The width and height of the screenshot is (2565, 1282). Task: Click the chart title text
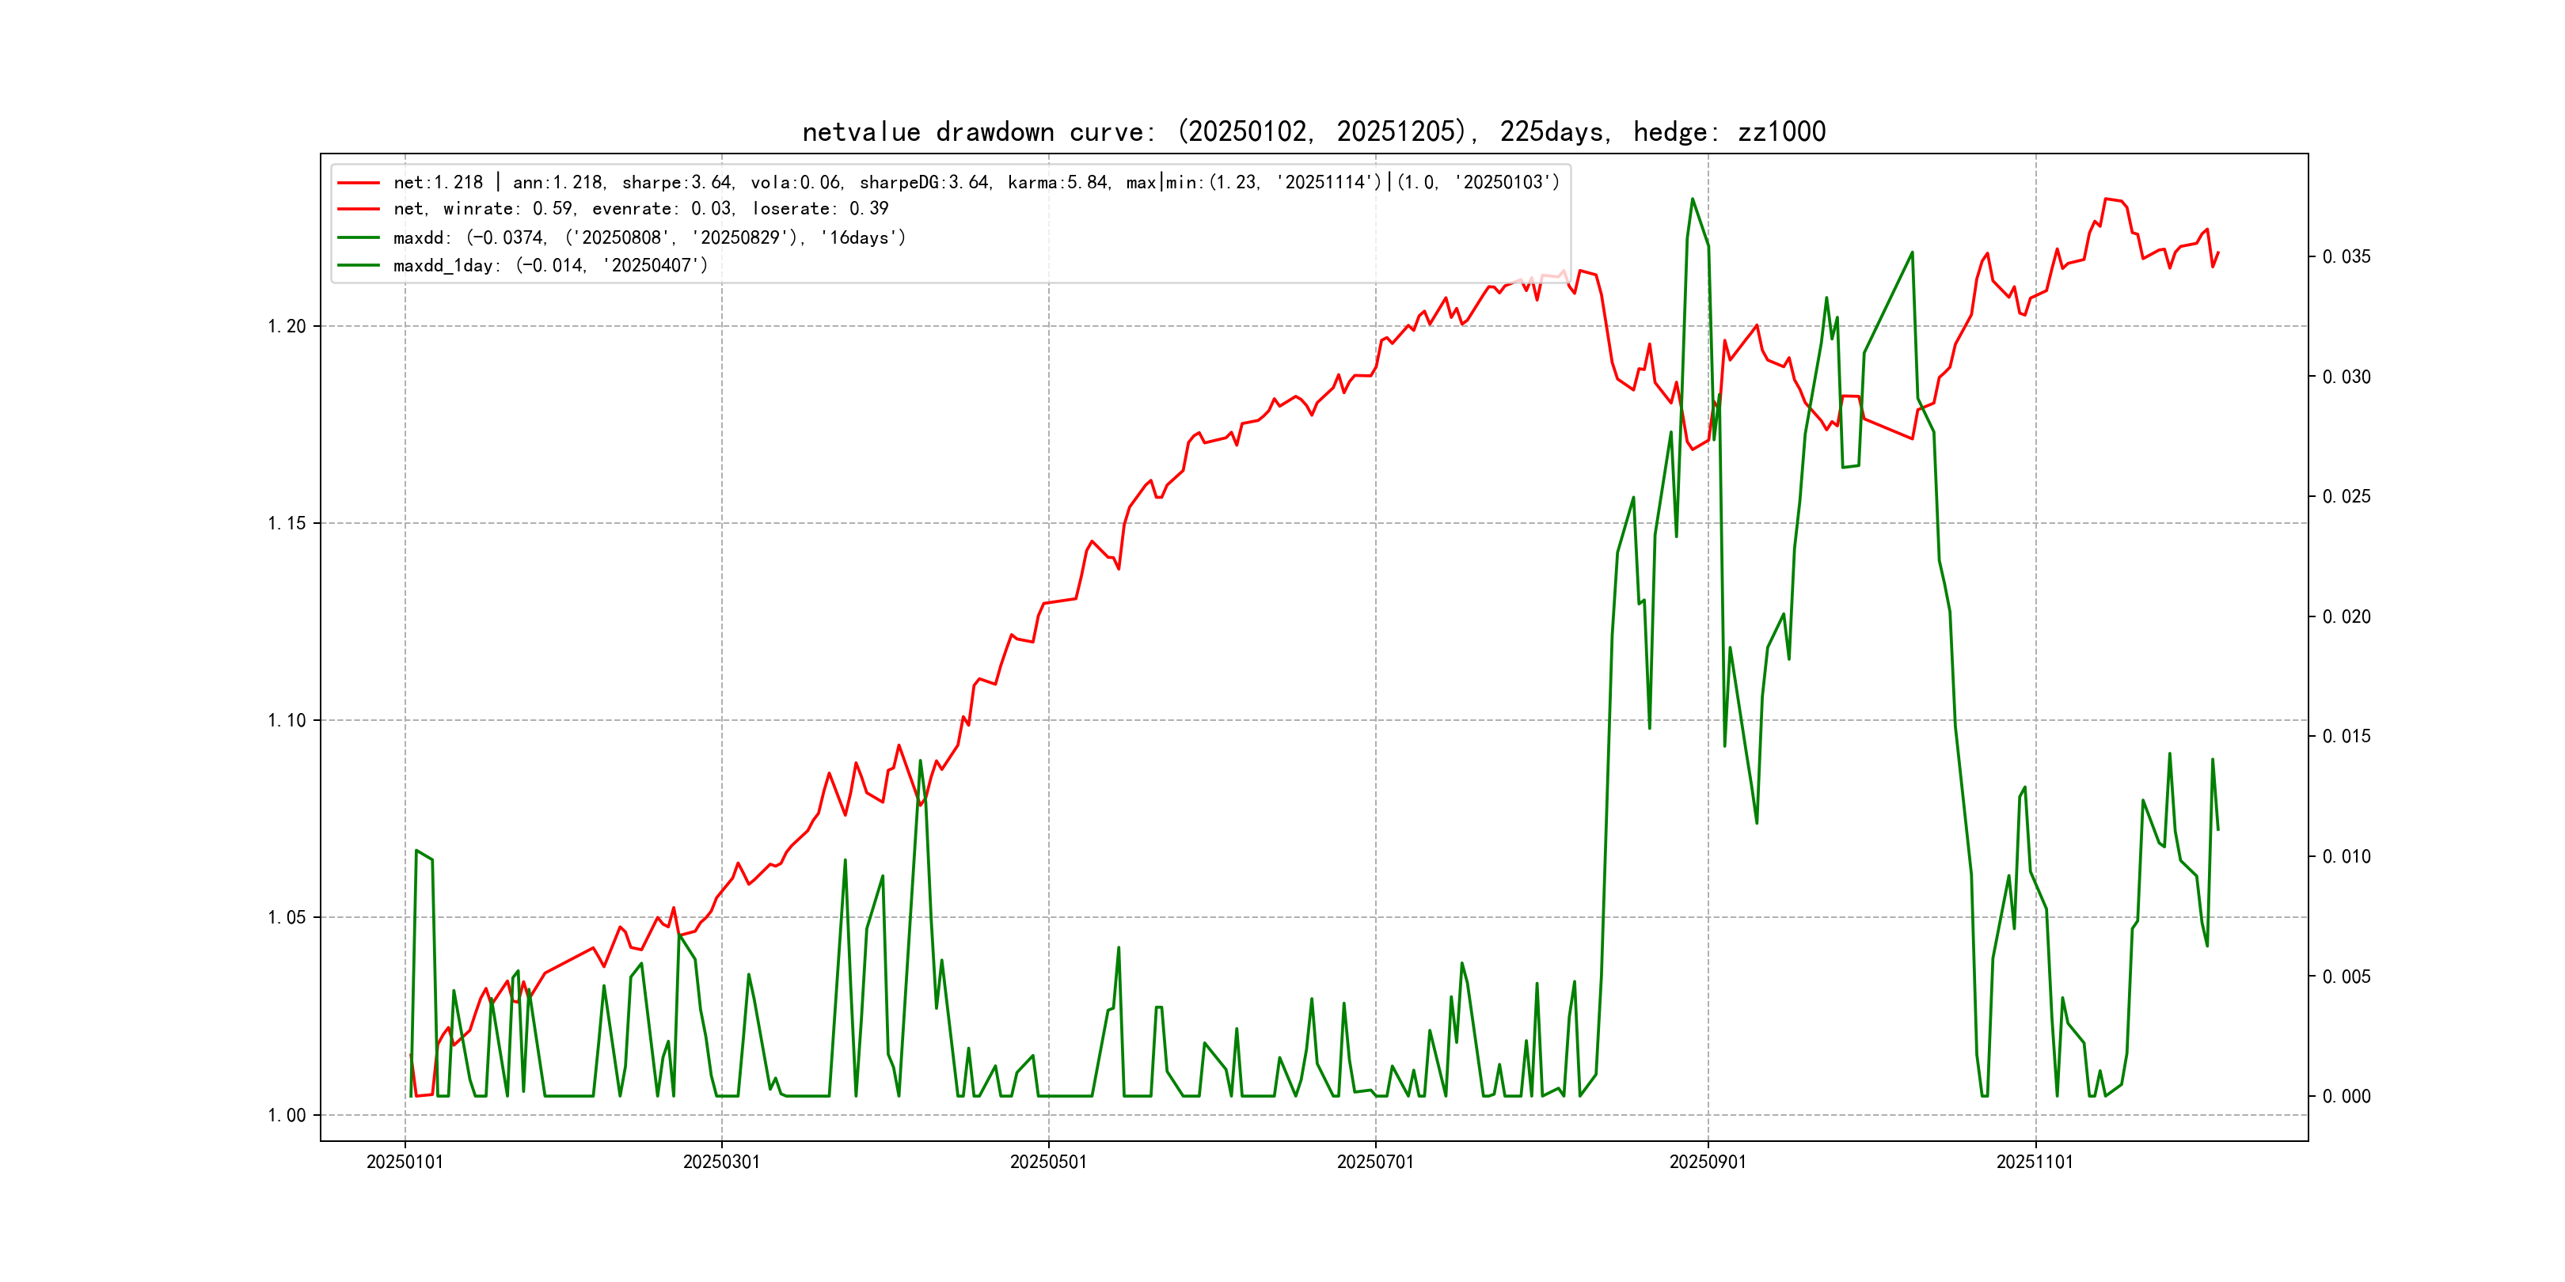pos(1313,131)
